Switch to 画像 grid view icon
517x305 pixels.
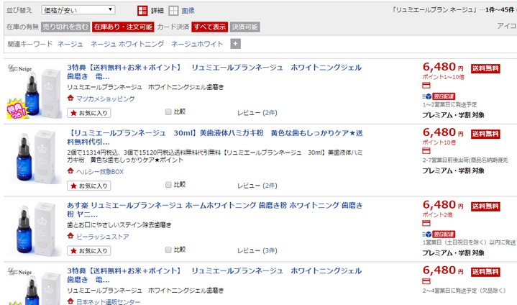pyautogui.click(x=173, y=11)
